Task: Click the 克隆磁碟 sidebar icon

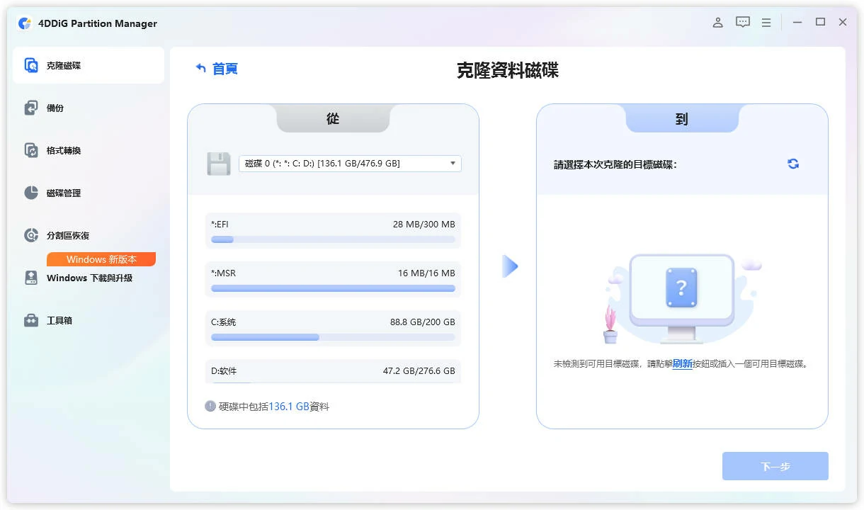Action: (31, 65)
